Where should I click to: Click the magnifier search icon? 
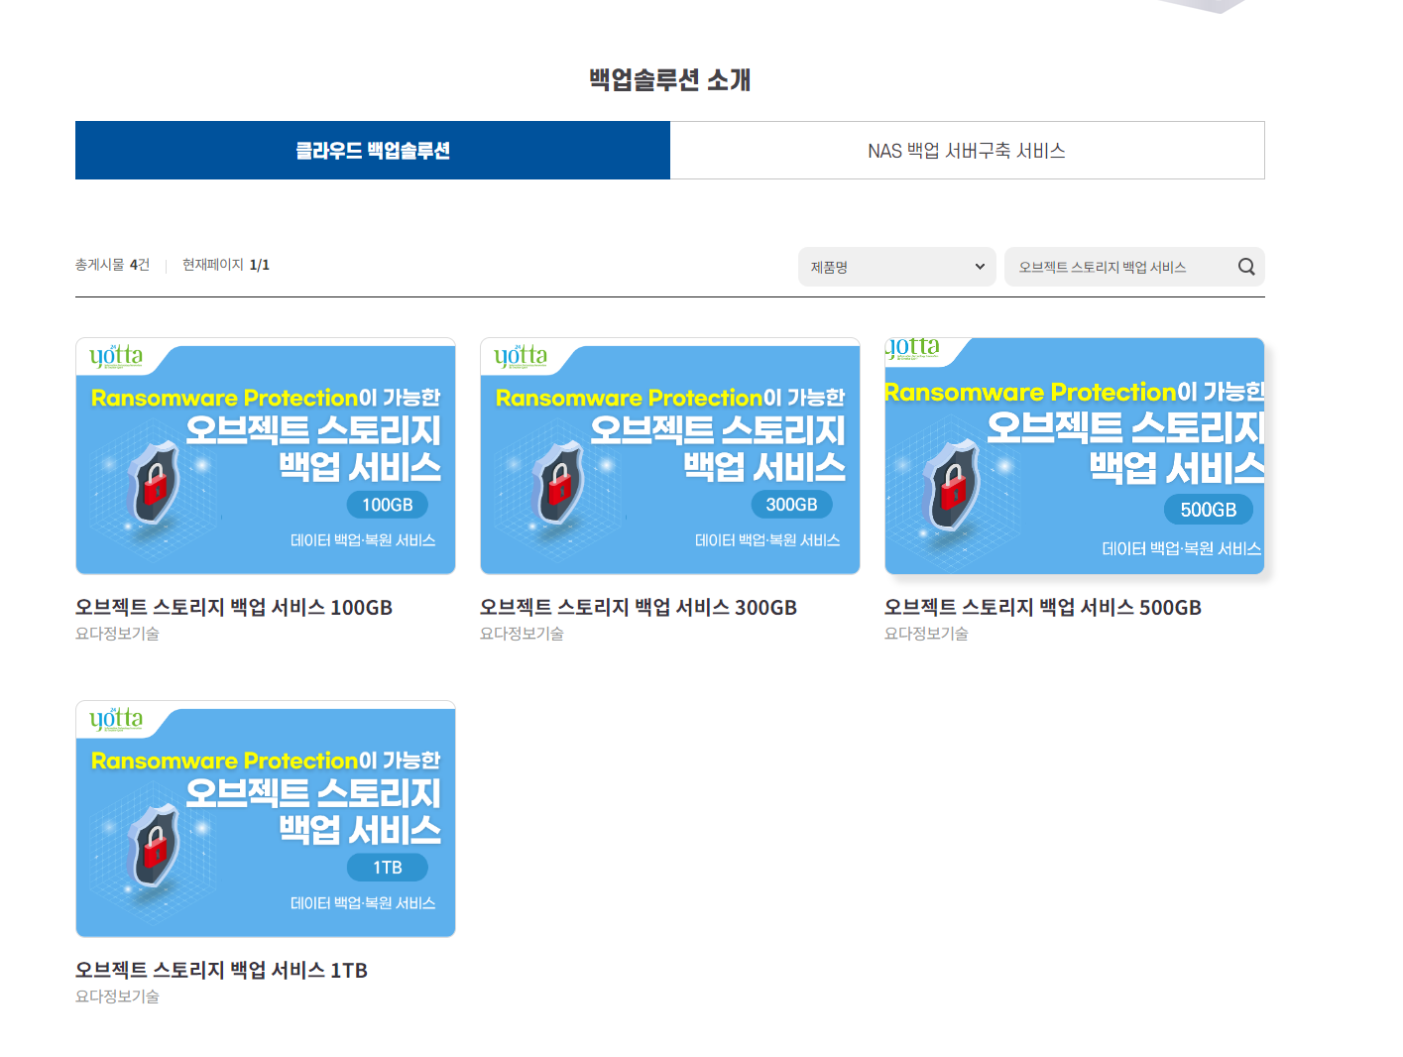(x=1246, y=267)
